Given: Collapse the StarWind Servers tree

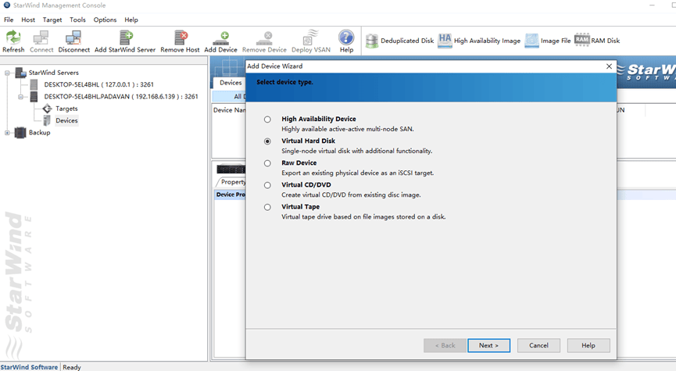Looking at the screenshot, I should pos(7,73).
